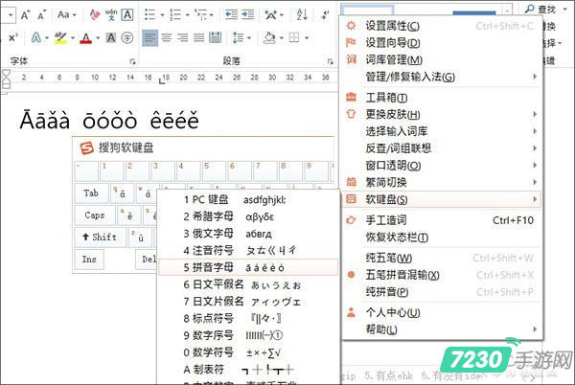The width and height of the screenshot is (575, 385).
Task: Select 9 数字序号 keyboard layout
Action: click(x=248, y=335)
